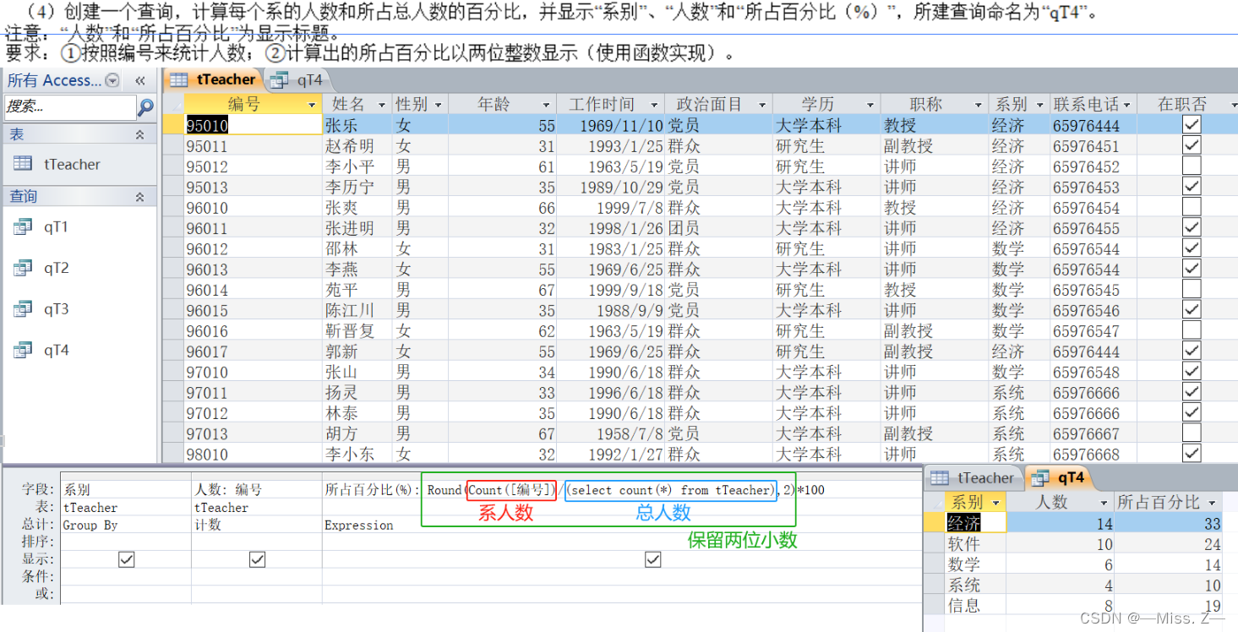The height and width of the screenshot is (632, 1238).
Task: Open query qT1 from navigation pane
Action: pyautogui.click(x=56, y=227)
